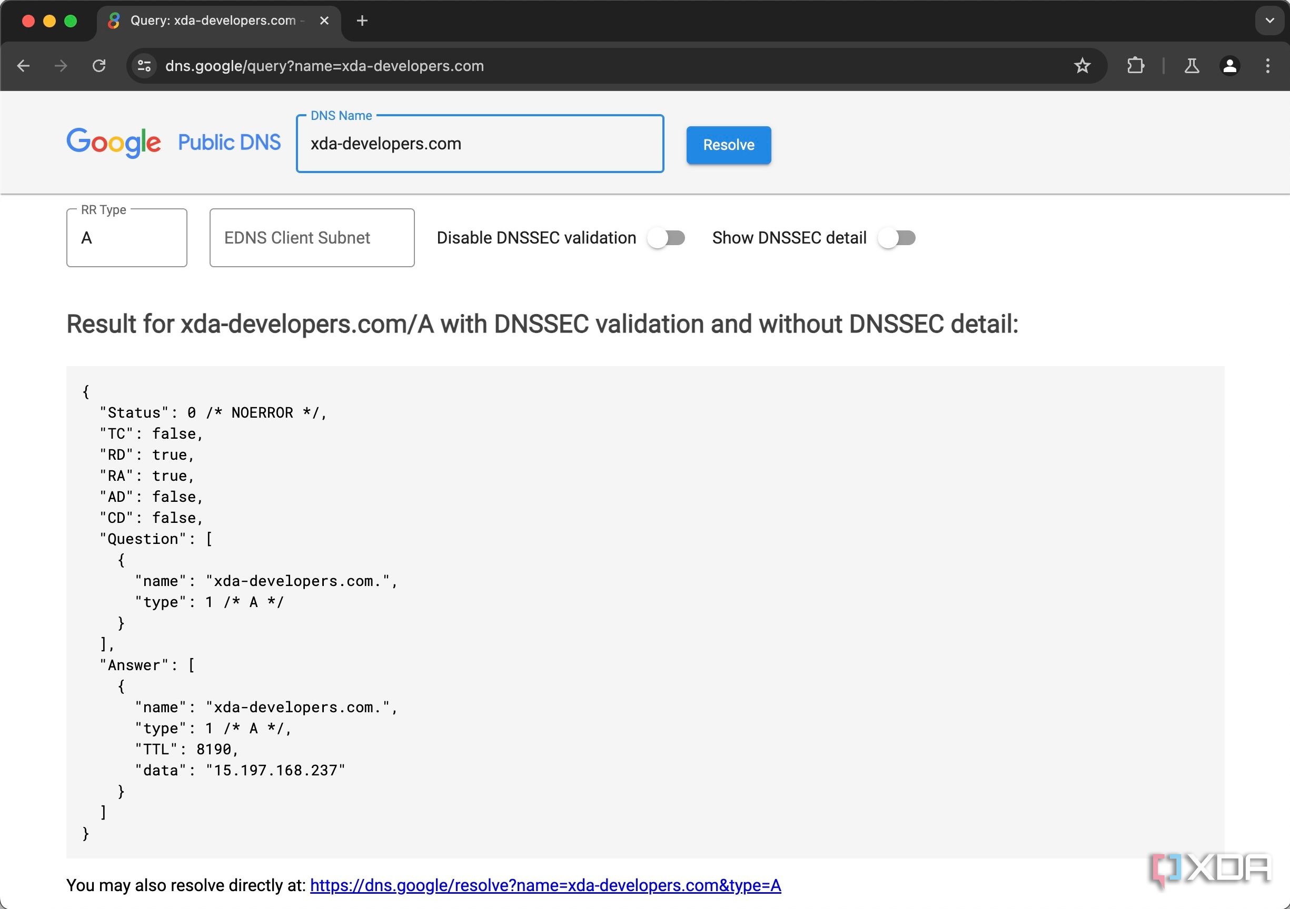Click the "Status": 0 /* NOERROR */ line
The height and width of the screenshot is (909, 1290).
click(213, 412)
